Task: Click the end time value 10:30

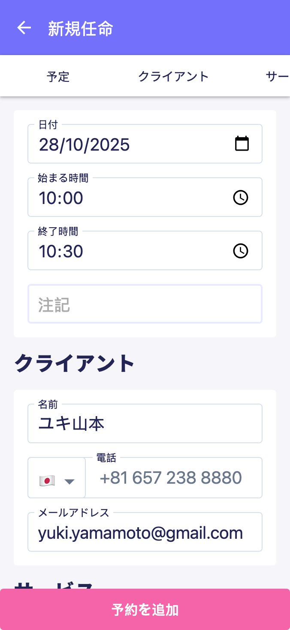Action: coord(61,251)
